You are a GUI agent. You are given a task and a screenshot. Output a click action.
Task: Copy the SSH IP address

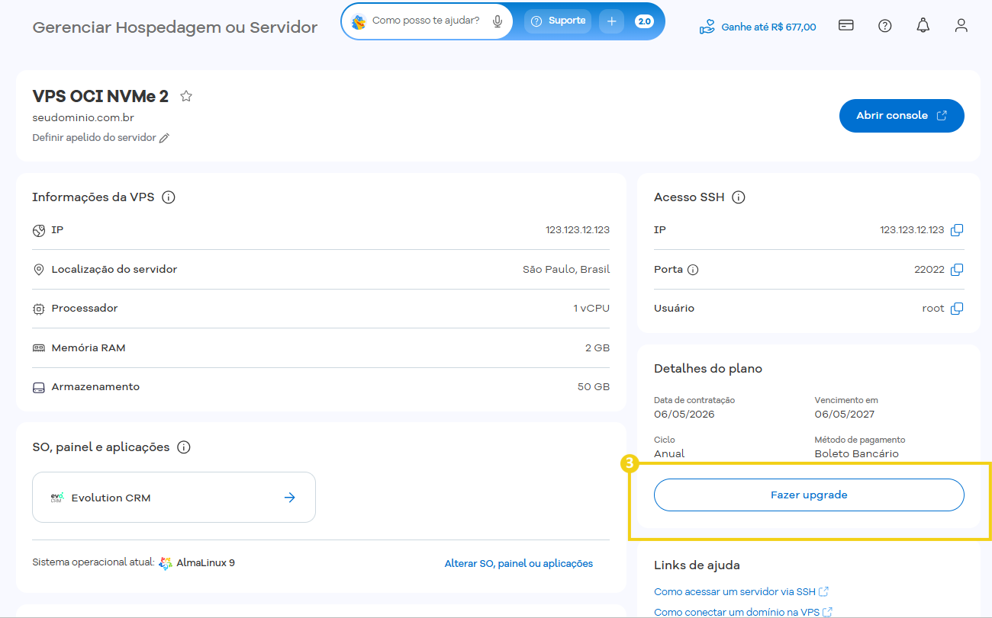click(x=957, y=229)
